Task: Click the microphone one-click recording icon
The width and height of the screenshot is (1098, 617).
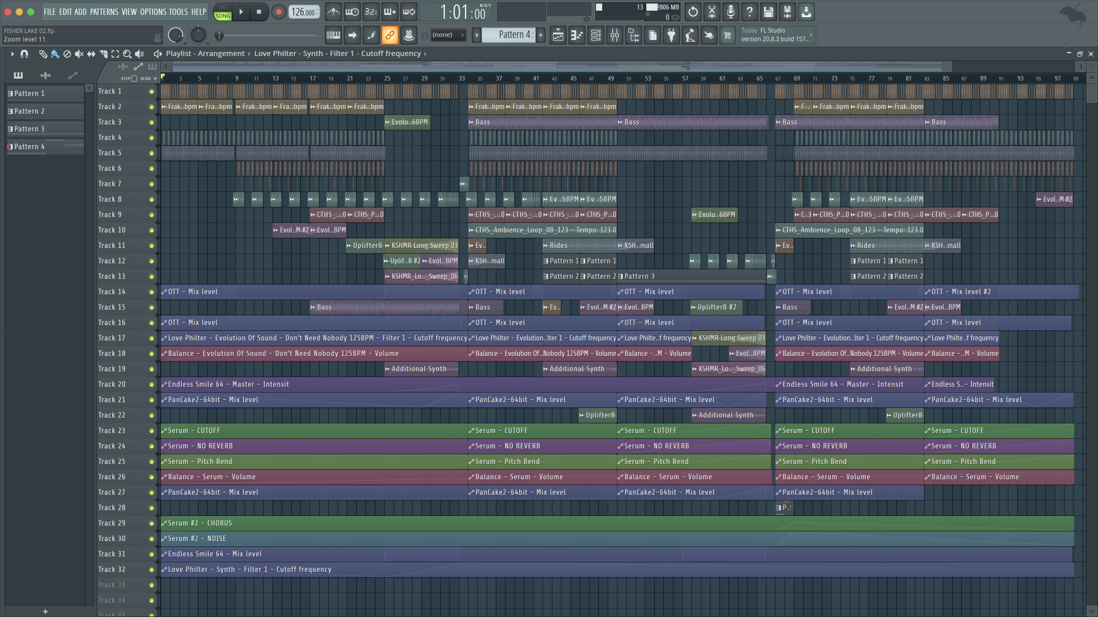Action: [x=731, y=11]
